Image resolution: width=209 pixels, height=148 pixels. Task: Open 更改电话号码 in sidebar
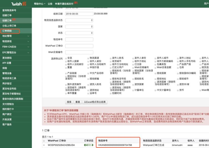click(16, 88)
